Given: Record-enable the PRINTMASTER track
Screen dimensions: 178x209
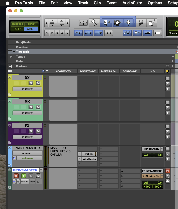Looking at the screenshot, I should [16, 176].
